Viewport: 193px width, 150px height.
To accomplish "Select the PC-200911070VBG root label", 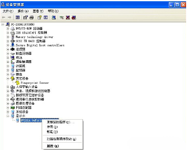I will [x=23, y=24].
